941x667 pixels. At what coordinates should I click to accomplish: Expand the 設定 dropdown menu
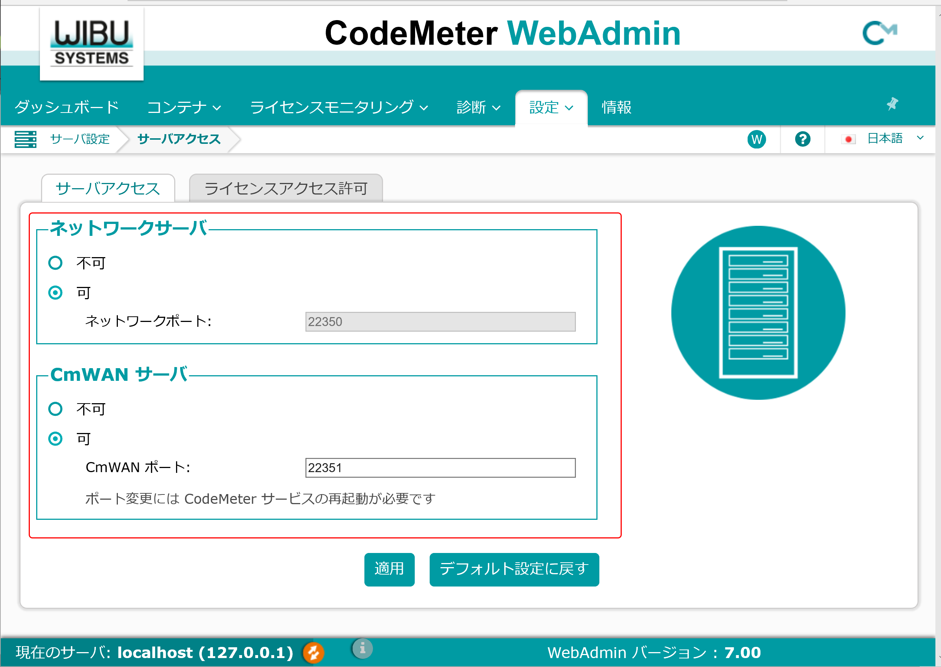pos(550,108)
